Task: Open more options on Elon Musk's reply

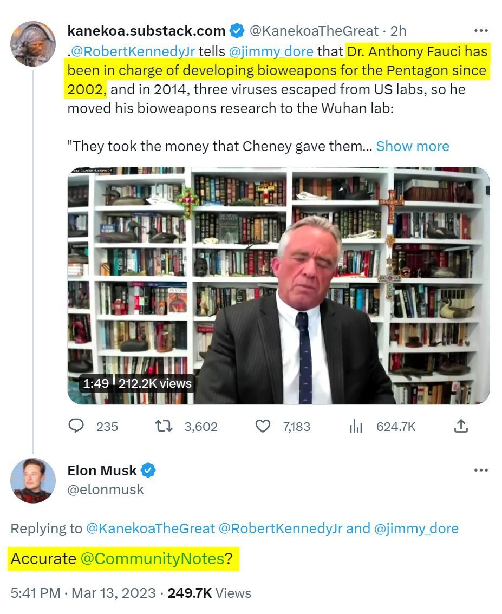Action: tap(480, 470)
